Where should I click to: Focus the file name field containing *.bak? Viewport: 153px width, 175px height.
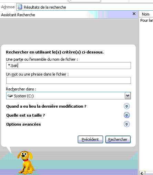[x=69, y=66]
